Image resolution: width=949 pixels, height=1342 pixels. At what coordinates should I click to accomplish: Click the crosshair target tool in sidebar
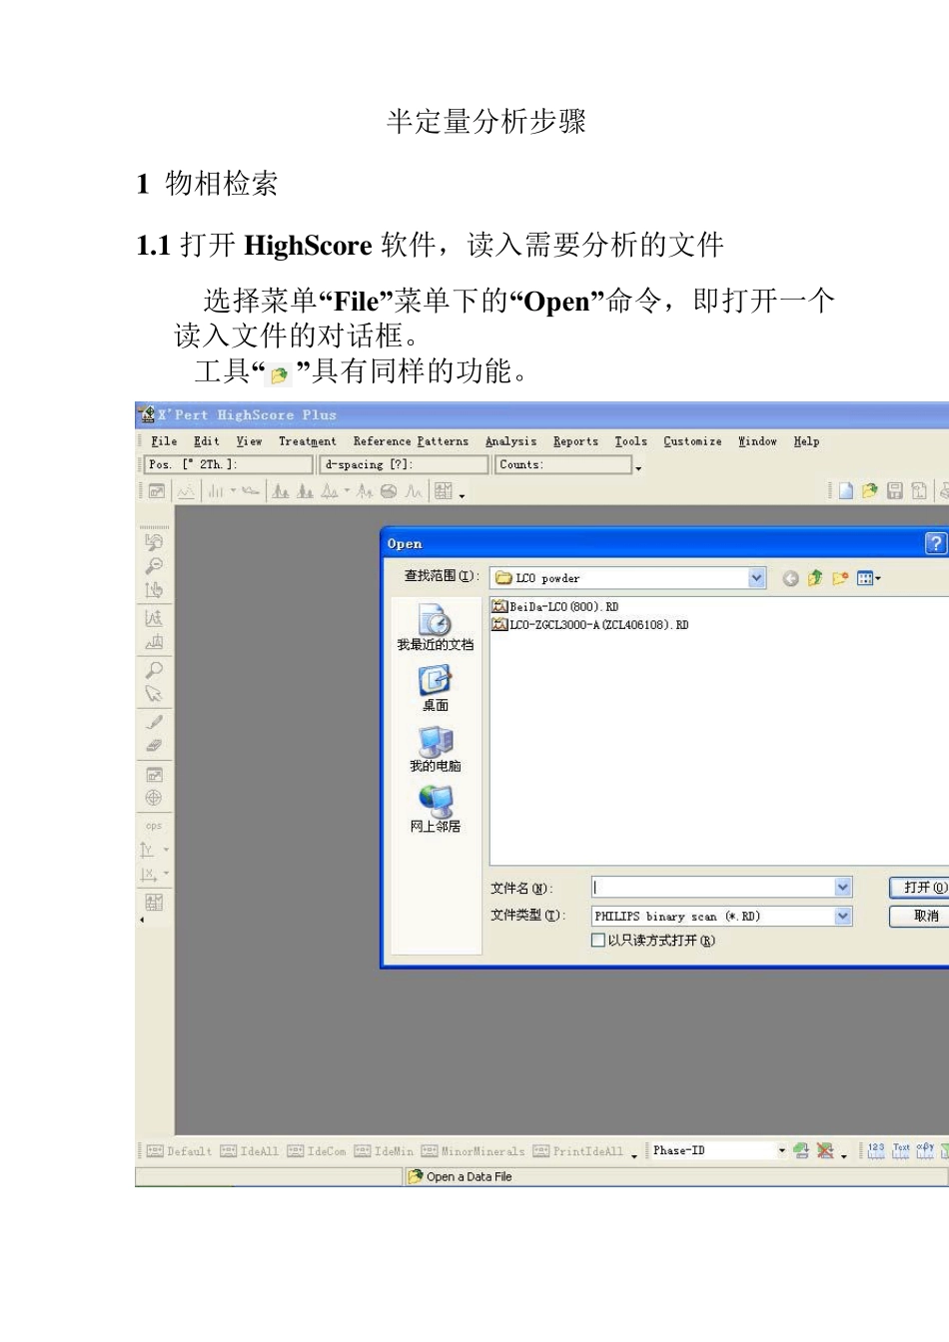tap(154, 798)
